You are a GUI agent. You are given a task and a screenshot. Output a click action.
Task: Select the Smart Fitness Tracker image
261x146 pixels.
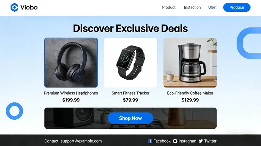[x=130, y=62]
